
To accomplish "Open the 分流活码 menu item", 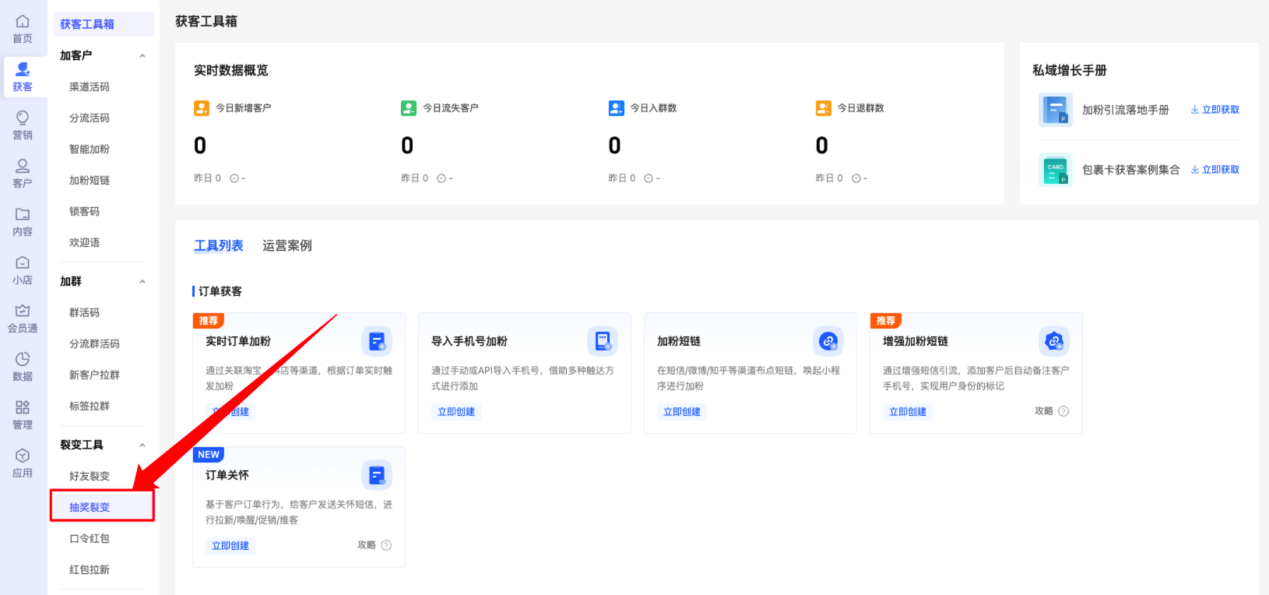I will click(x=90, y=118).
